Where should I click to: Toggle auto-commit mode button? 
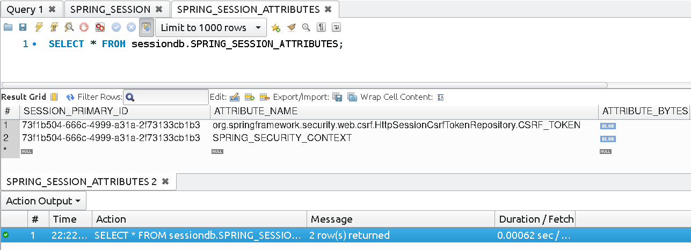click(x=147, y=27)
